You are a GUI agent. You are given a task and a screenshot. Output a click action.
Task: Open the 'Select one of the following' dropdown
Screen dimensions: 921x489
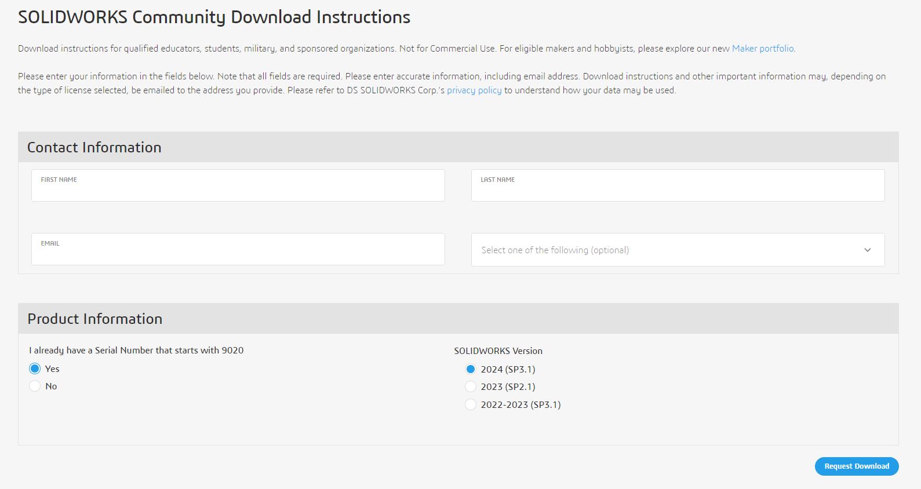point(678,250)
